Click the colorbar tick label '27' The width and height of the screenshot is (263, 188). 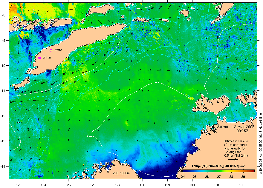pyautogui.click(x=219, y=177)
